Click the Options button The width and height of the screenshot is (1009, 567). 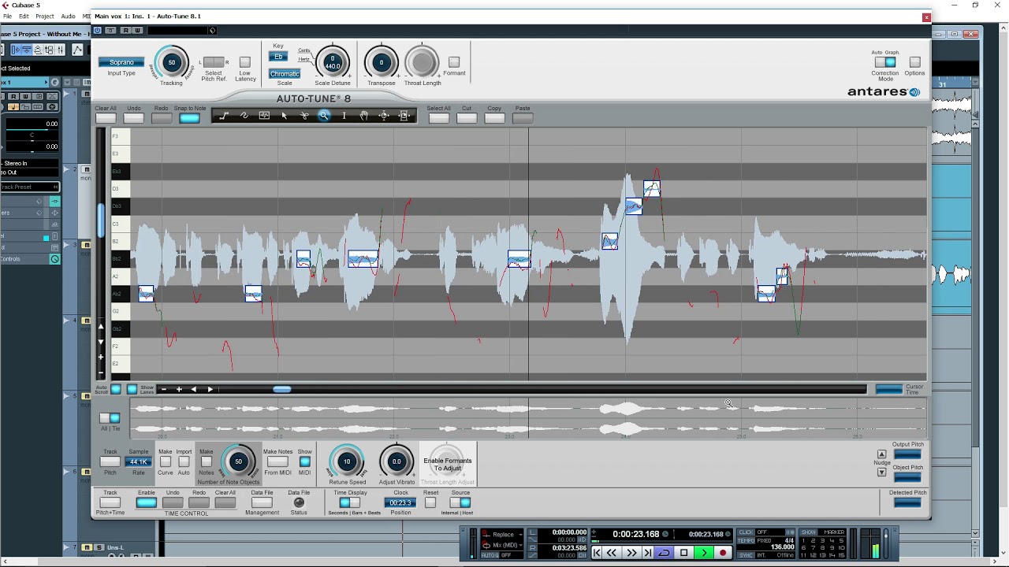[914, 62]
